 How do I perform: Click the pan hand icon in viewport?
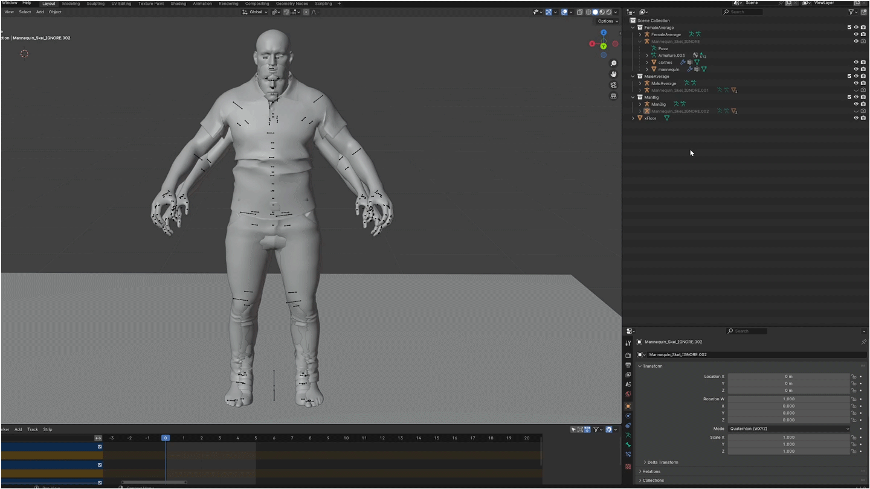click(x=613, y=74)
